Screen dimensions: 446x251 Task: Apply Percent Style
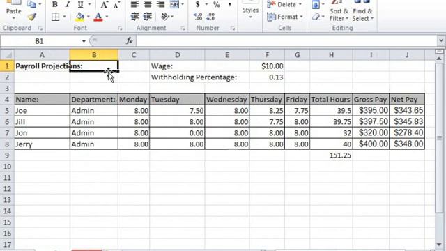[217, 4]
